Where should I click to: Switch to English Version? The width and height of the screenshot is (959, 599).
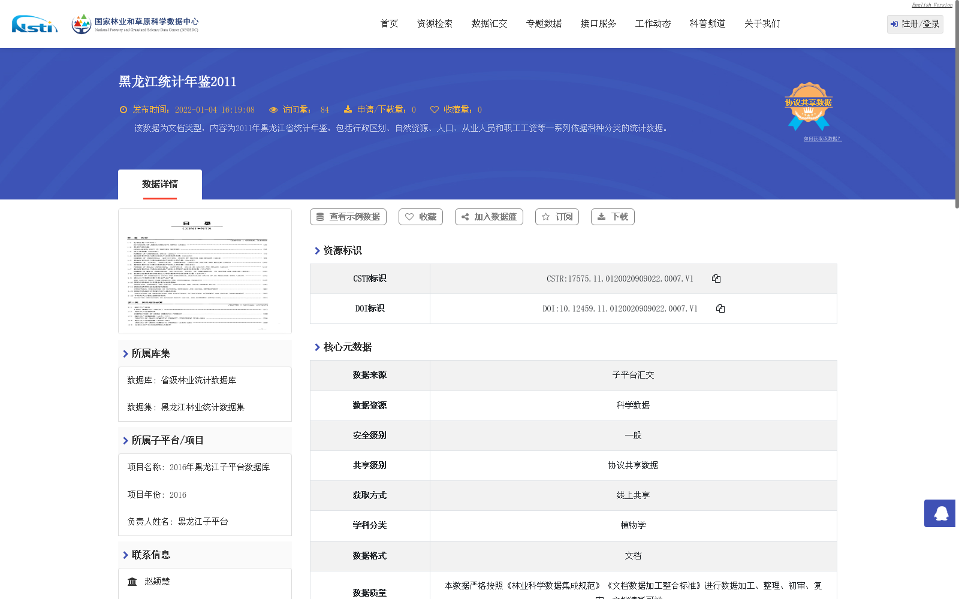[x=931, y=5]
